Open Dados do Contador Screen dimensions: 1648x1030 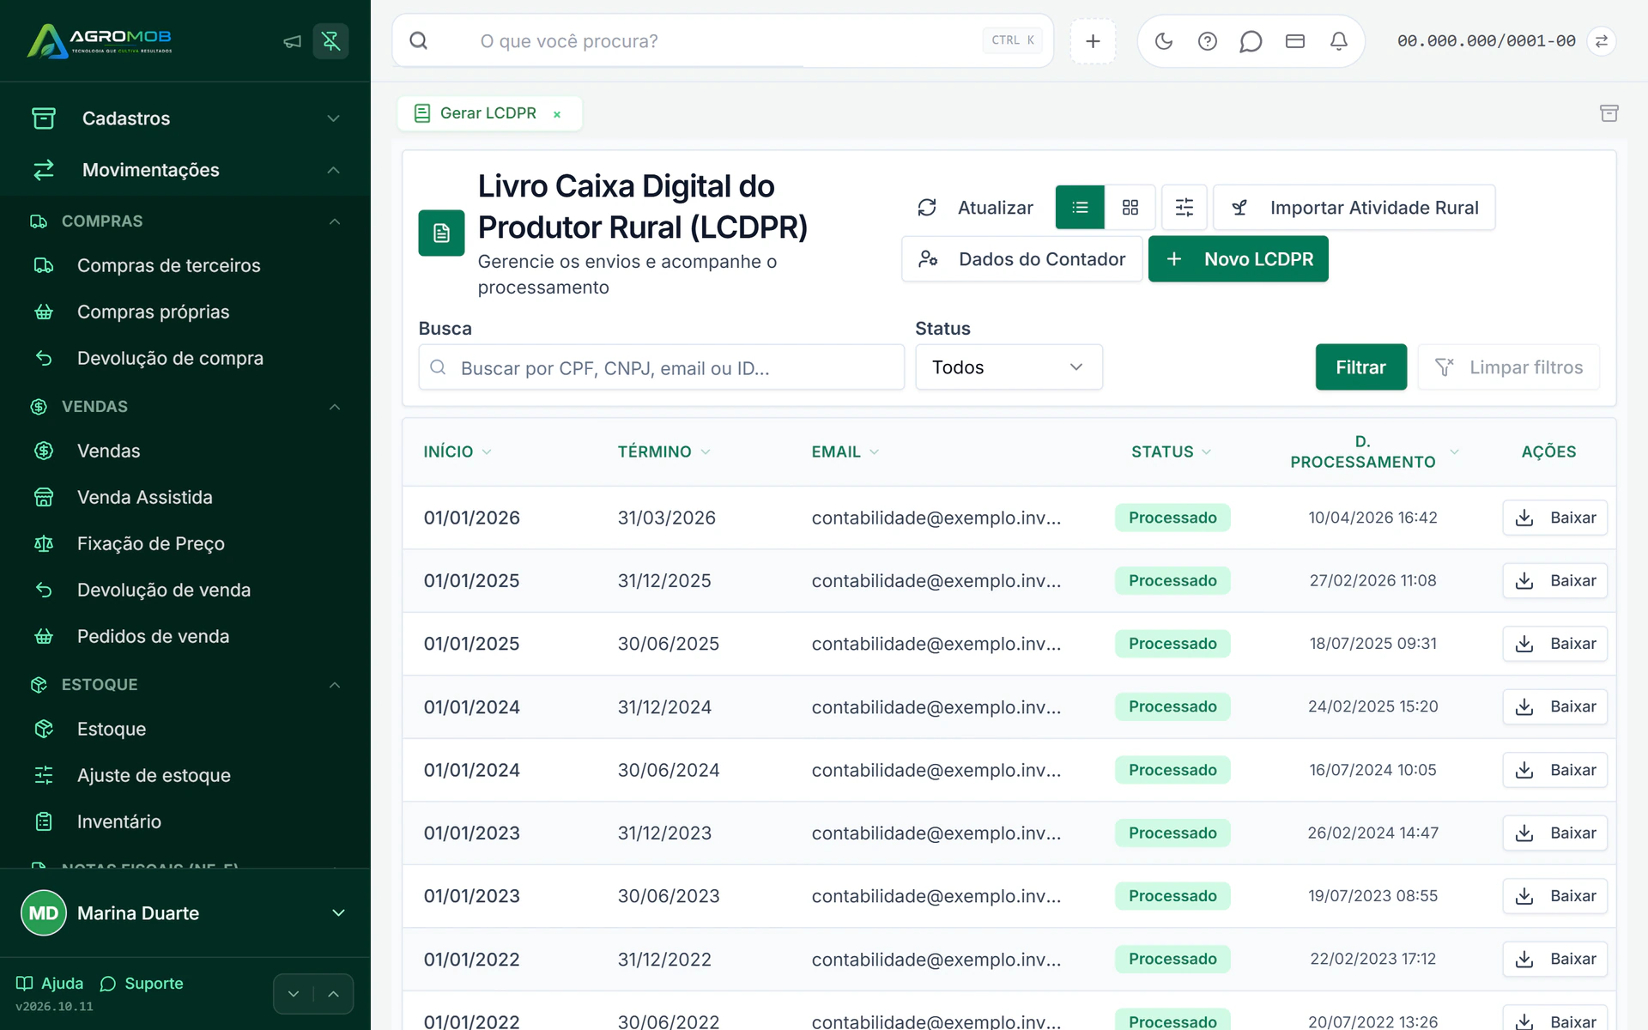pos(1022,259)
